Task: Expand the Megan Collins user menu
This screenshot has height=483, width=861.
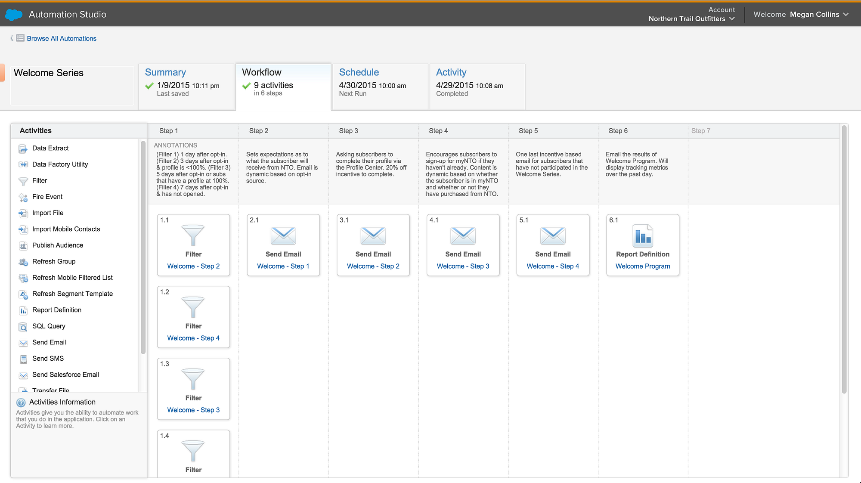Action: click(846, 15)
